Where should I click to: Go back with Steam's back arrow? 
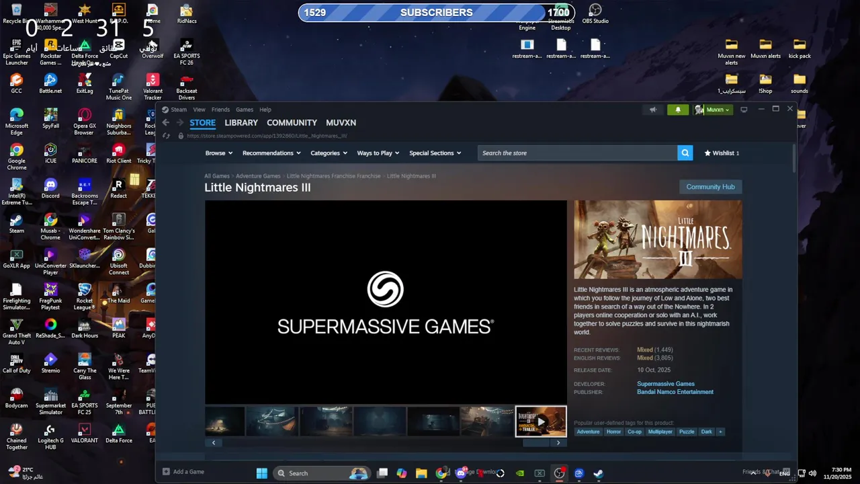[166, 122]
